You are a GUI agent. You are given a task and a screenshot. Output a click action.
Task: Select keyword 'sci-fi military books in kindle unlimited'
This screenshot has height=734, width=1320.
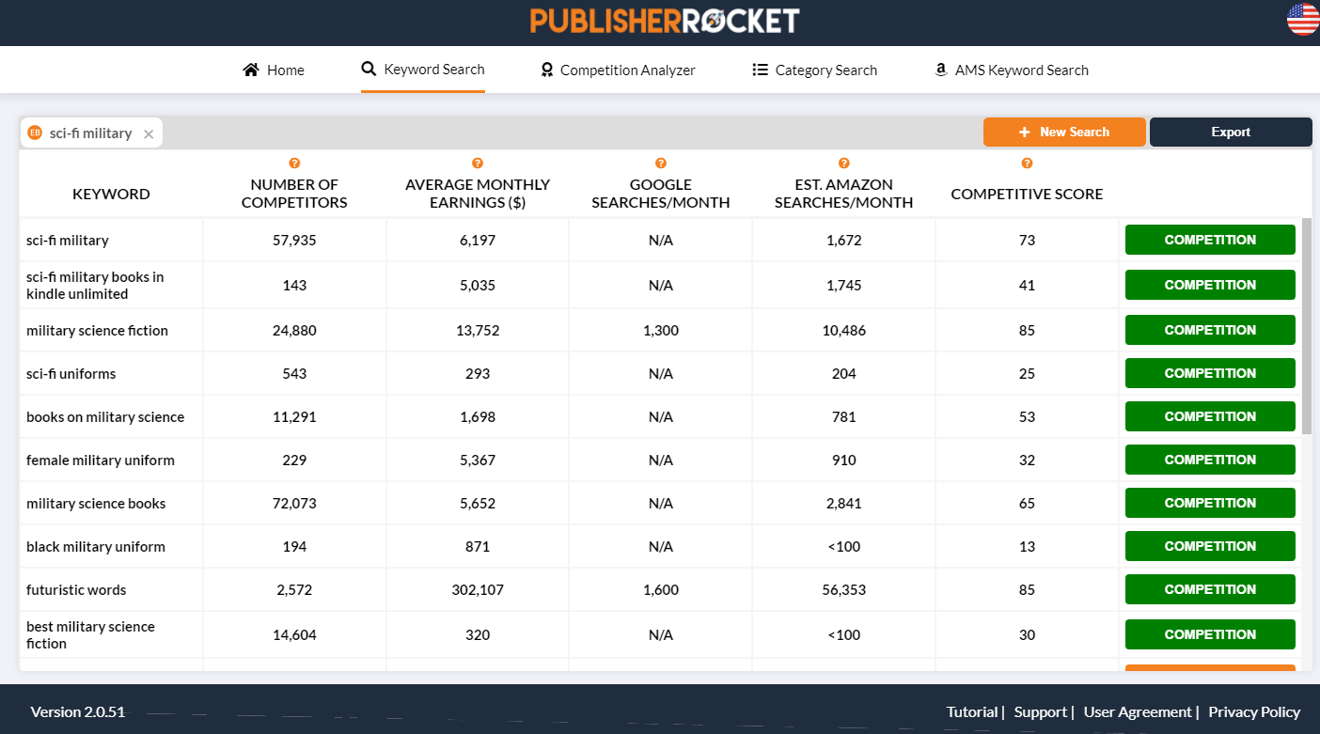(x=95, y=285)
